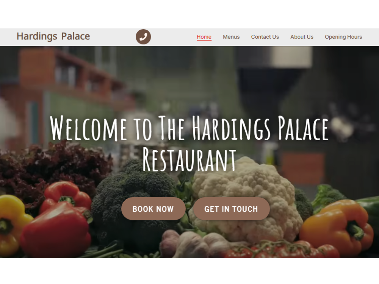
Task: Click the BOOK NOW button
Action: (x=153, y=209)
